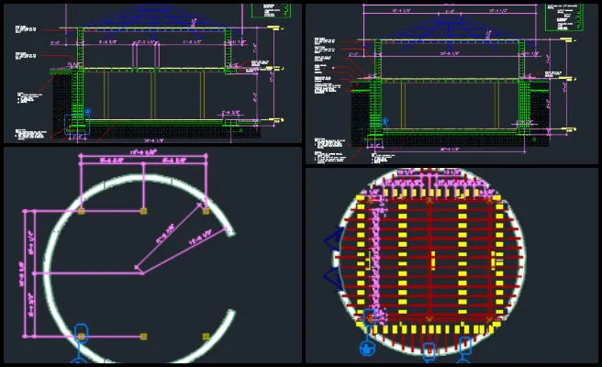Click the blue roof truss in top-right drawing
The width and height of the screenshot is (602, 367).
pos(450,31)
